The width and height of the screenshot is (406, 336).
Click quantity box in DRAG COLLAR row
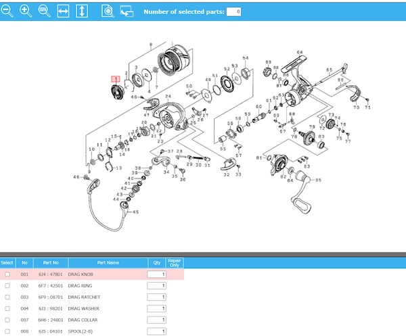(x=156, y=320)
